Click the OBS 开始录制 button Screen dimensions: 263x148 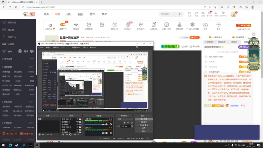[x=144, y=122]
